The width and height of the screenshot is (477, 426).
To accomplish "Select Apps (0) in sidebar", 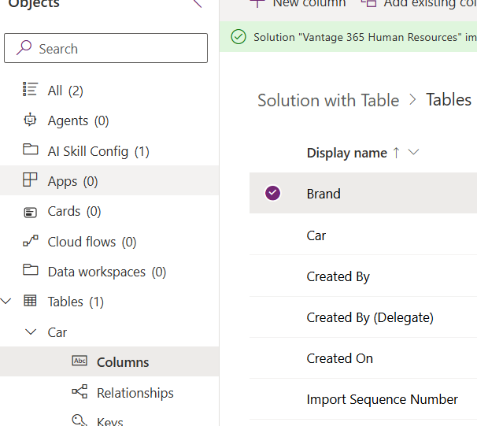I will [109, 181].
